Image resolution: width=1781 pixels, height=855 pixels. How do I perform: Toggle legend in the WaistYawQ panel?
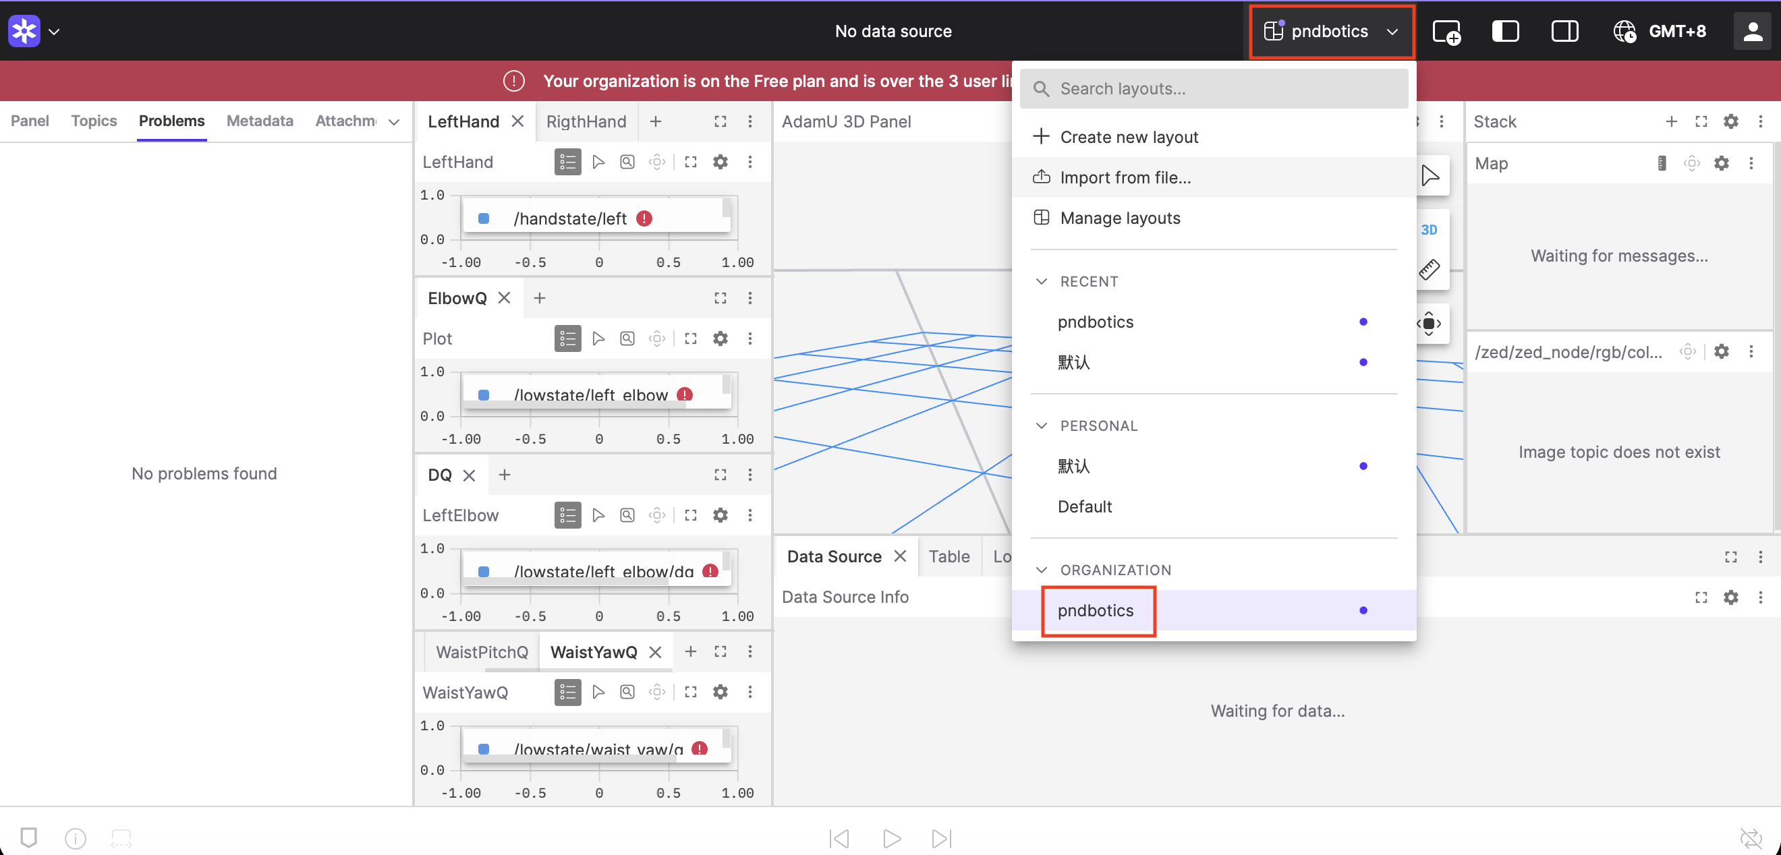[567, 692]
